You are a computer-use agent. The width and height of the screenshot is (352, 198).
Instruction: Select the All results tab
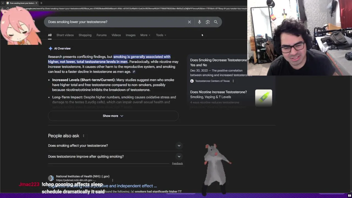(50, 35)
